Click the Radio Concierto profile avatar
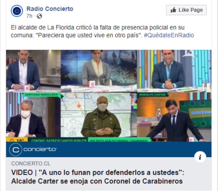The width and height of the screenshot is (218, 191). (17, 11)
